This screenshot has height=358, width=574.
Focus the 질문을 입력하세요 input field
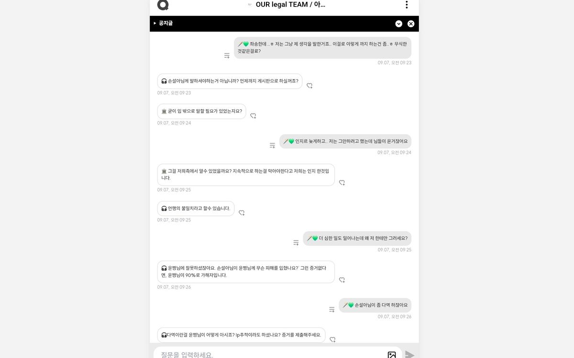click(x=270, y=355)
